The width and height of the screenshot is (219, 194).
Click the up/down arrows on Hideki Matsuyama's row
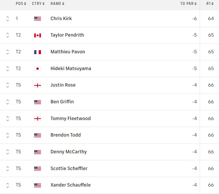(8, 68)
